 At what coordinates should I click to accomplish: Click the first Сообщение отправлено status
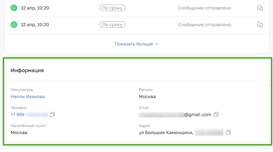205,8
